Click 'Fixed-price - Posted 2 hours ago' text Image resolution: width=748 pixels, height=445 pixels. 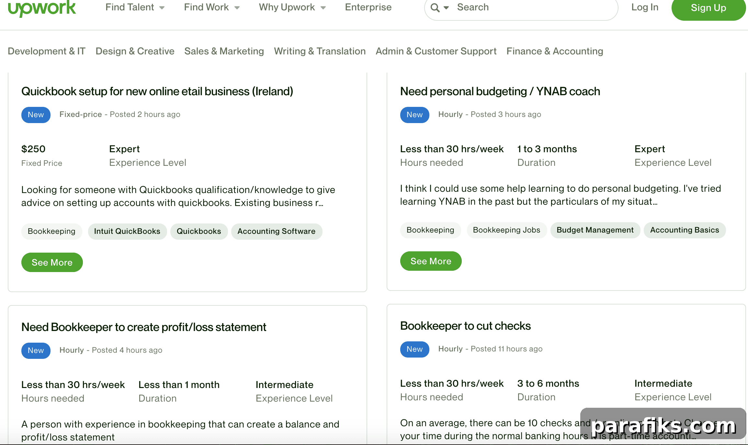pos(120,114)
